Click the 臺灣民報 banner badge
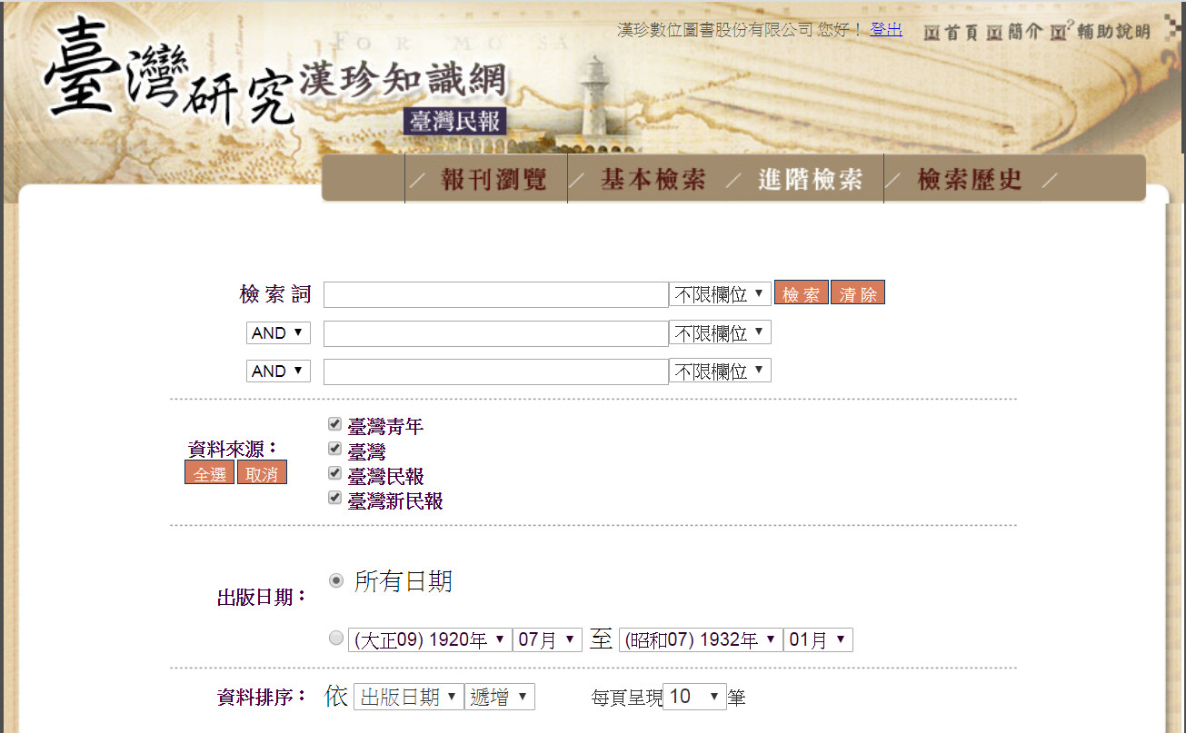The width and height of the screenshot is (1186, 733). pos(454,121)
